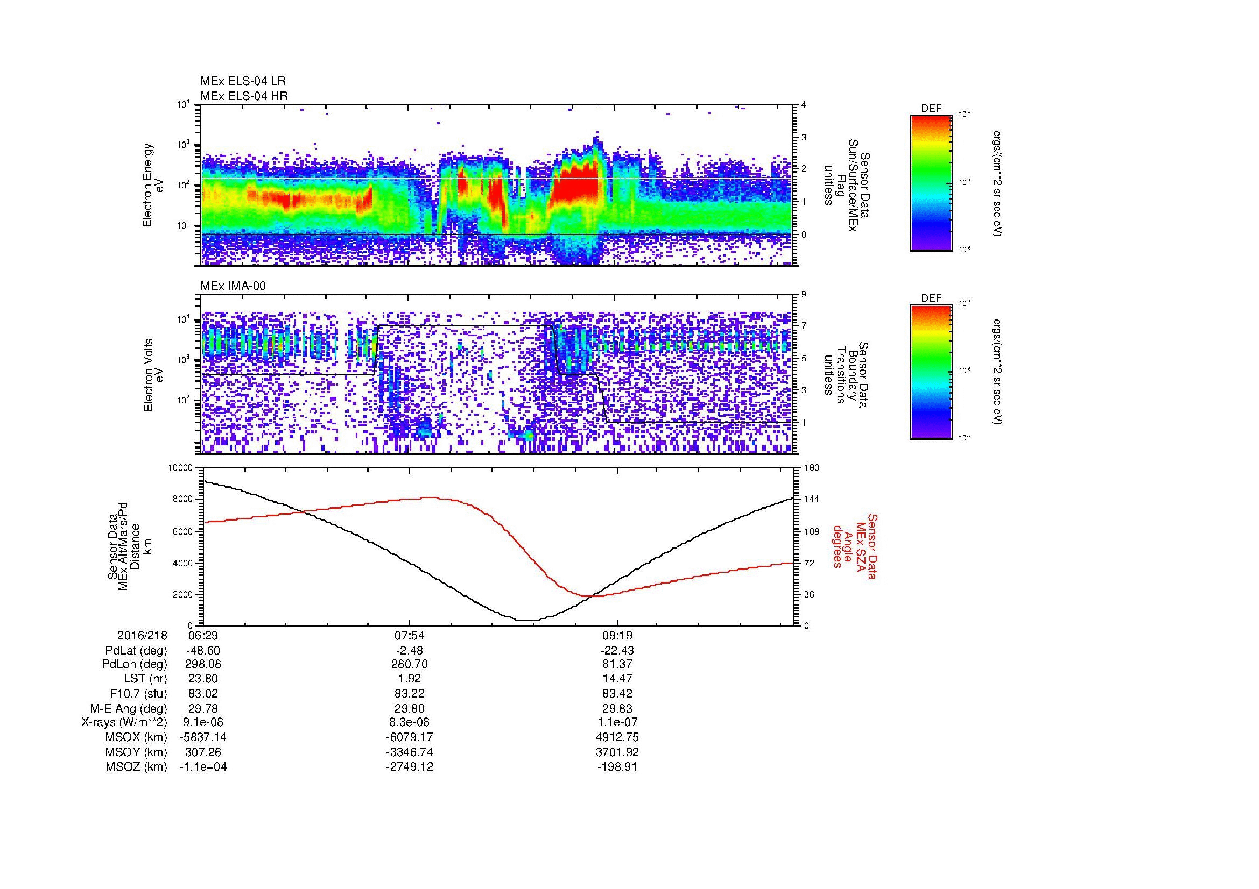Click the 09:19 time tick label
Screen dimensions: 1259x889
tap(617, 636)
